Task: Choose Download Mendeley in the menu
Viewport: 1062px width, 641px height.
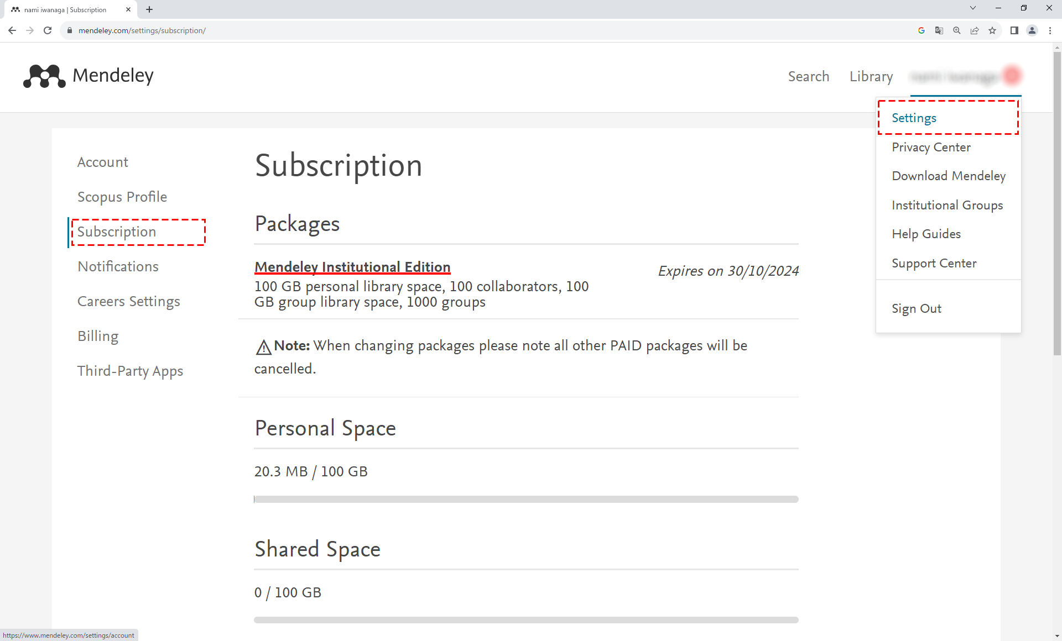Action: [x=949, y=176]
